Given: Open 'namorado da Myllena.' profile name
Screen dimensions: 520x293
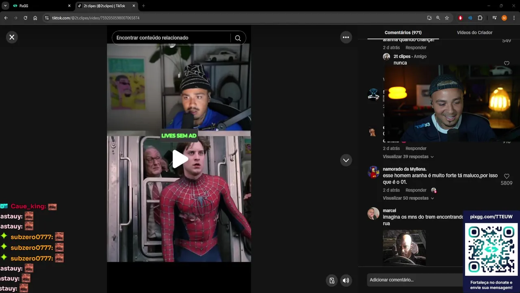Looking at the screenshot, I should [405, 169].
